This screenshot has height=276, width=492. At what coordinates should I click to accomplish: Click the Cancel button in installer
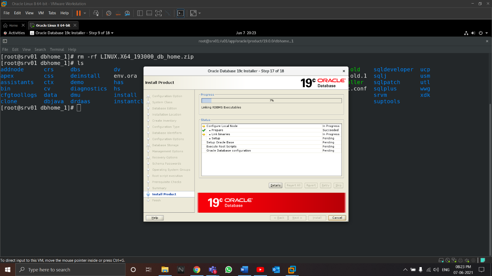[x=337, y=218]
